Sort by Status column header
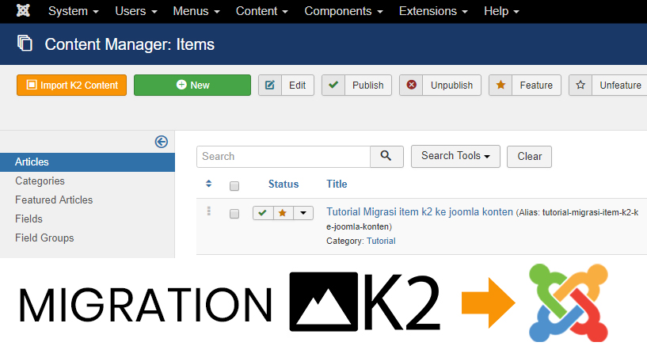The width and height of the screenshot is (647, 346). click(284, 184)
